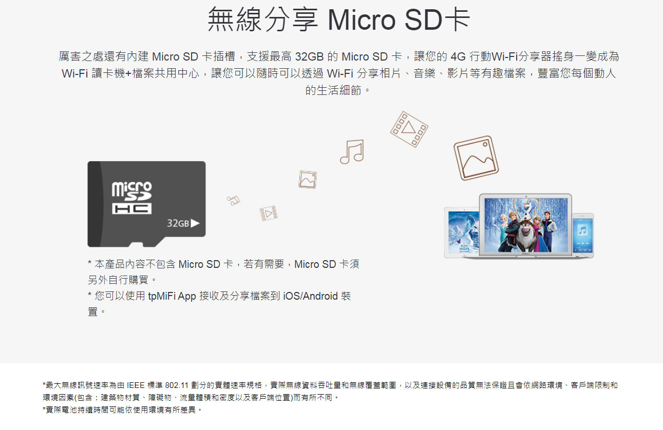Click the 32GB micro SDHC card image
The image size is (663, 430).
[146, 204]
